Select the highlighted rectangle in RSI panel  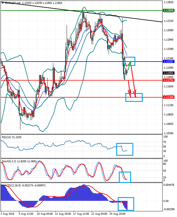(x=125, y=144)
